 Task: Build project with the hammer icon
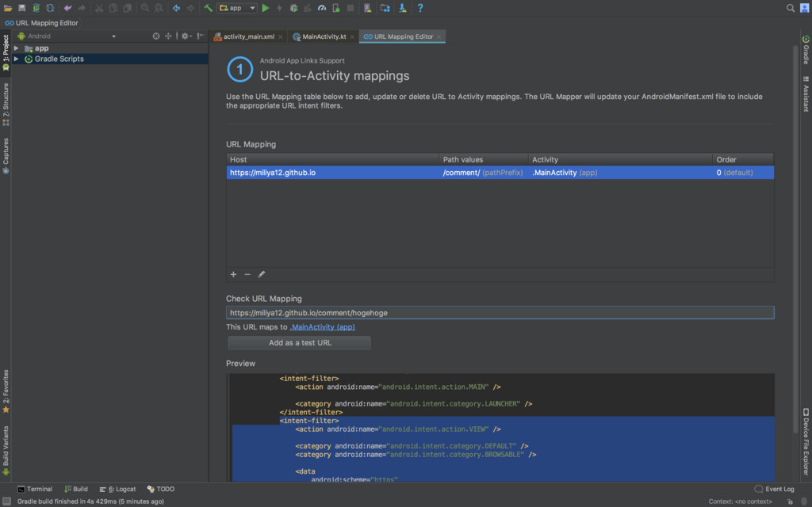[208, 8]
